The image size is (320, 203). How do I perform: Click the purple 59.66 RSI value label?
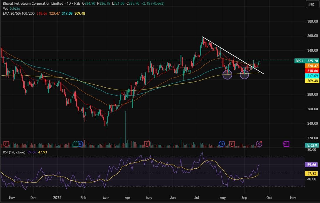[312, 165]
